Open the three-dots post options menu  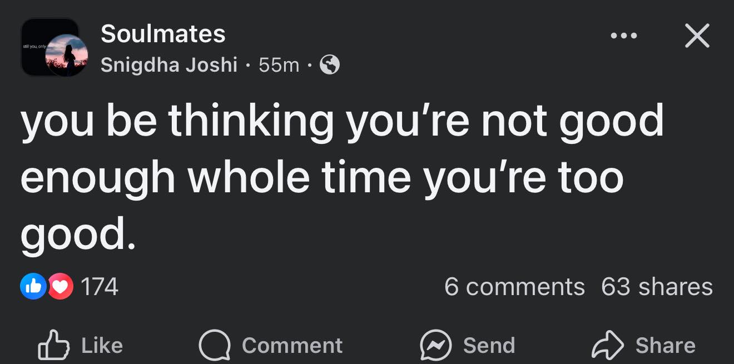coord(623,36)
